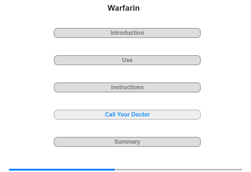This screenshot has width=251, height=172.
Task: Click the Summary label at the list bottom
Action: pyautogui.click(x=127, y=142)
